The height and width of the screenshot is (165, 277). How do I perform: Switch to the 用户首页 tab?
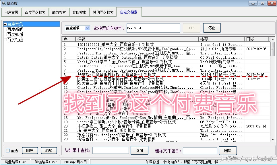11,12
